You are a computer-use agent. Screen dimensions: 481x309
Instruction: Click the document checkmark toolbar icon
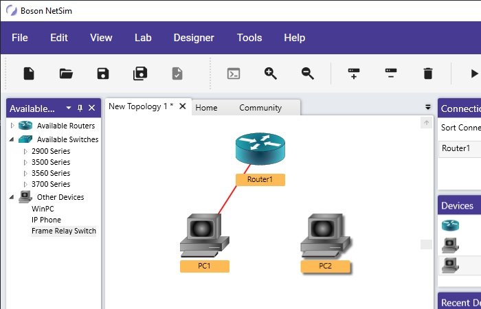point(177,73)
